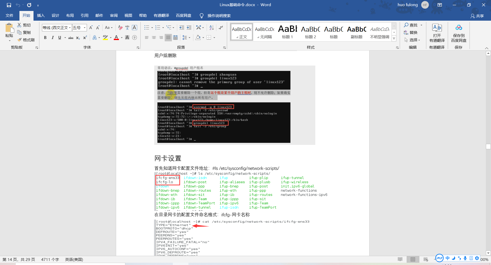
Task: Clear all formatting with the eraser icon
Action: [120, 28]
